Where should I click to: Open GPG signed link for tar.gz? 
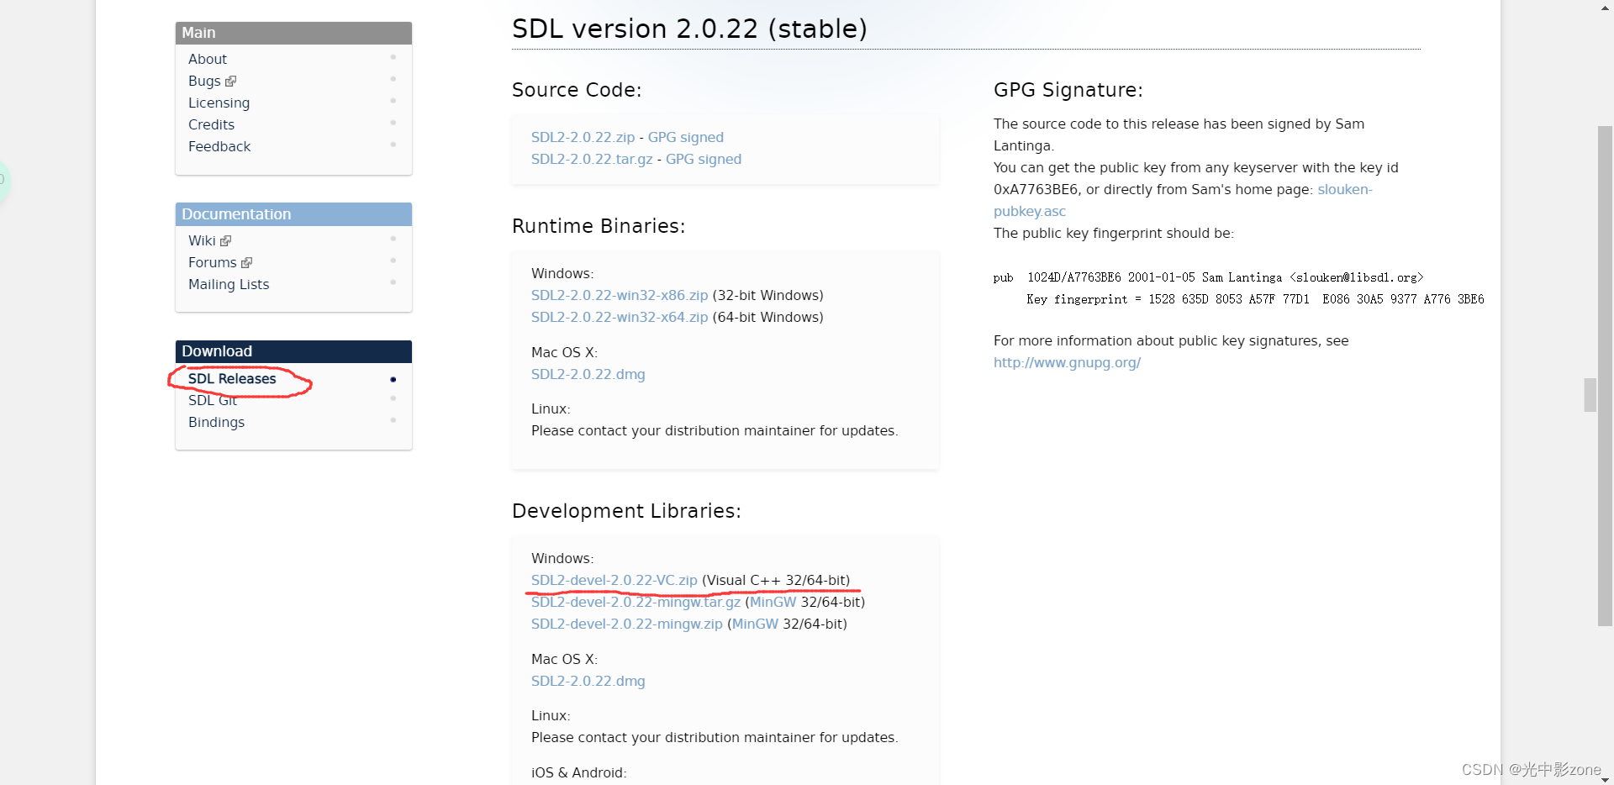pos(704,159)
